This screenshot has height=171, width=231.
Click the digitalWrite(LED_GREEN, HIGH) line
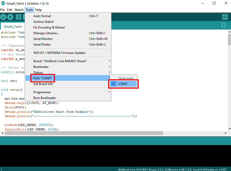tap(32, 129)
